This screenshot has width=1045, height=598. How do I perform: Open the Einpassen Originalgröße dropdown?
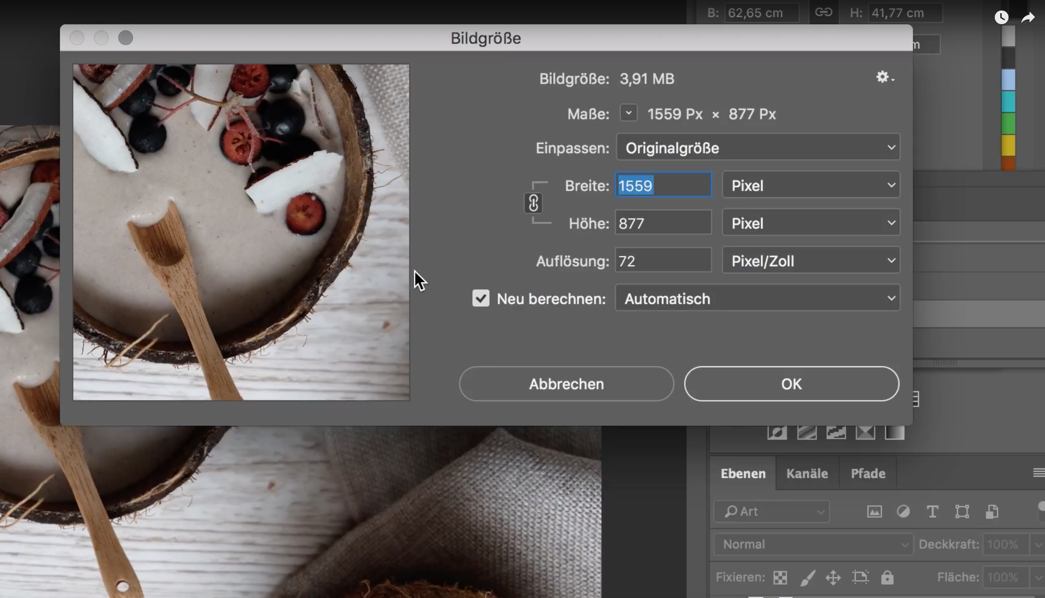(758, 147)
